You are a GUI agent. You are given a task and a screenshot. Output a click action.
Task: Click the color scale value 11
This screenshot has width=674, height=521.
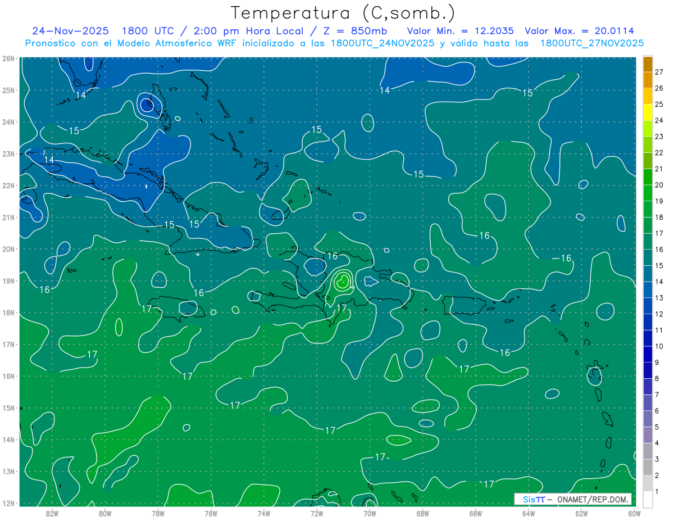pyautogui.click(x=659, y=330)
